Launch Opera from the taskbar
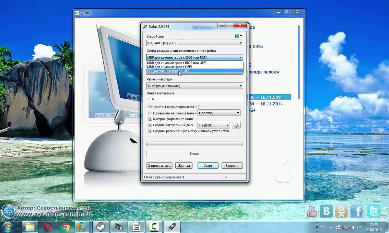The image size is (389, 233). pos(48,227)
